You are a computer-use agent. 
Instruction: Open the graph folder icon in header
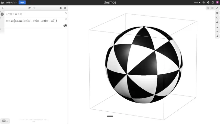pyautogui.click(x=2, y=3)
